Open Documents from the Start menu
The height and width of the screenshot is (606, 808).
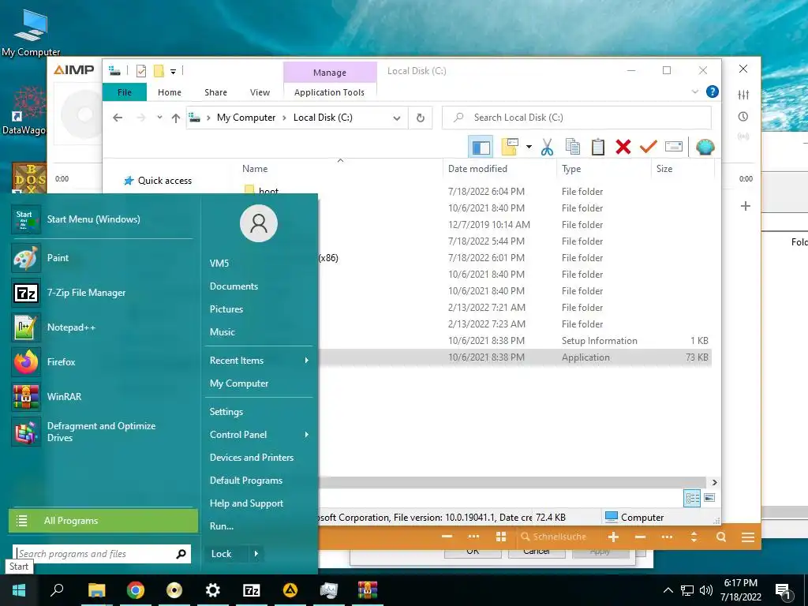pyautogui.click(x=234, y=286)
